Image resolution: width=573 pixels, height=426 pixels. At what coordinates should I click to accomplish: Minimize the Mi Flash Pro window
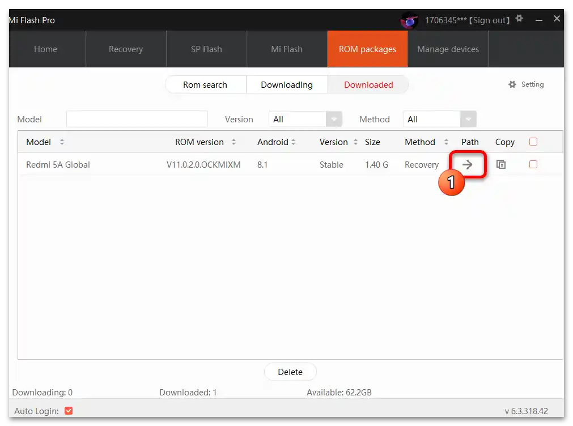538,20
